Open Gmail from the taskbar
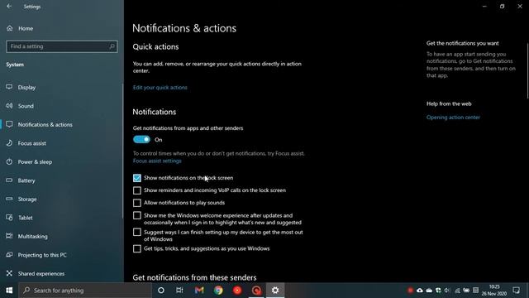The image size is (529, 298). [199, 291]
